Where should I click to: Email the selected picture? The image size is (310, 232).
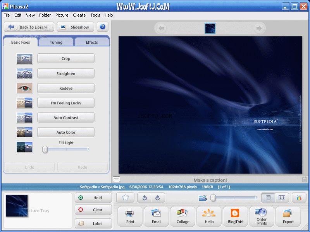pyautogui.click(x=157, y=217)
